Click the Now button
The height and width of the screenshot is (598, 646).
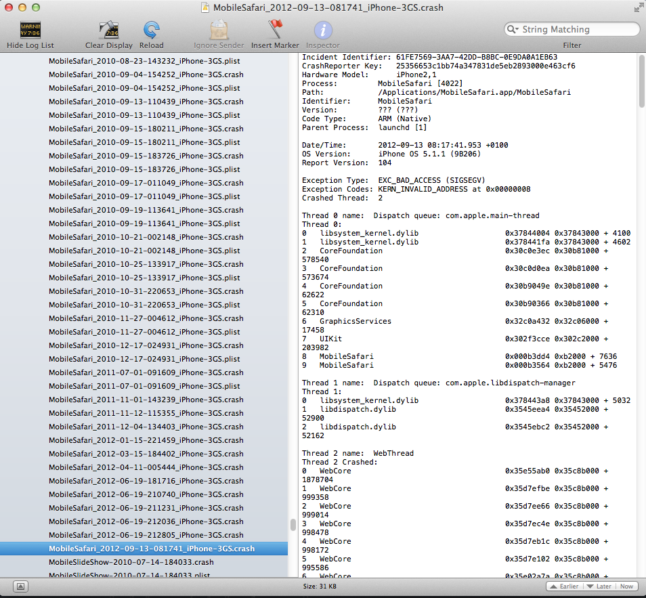click(626, 586)
